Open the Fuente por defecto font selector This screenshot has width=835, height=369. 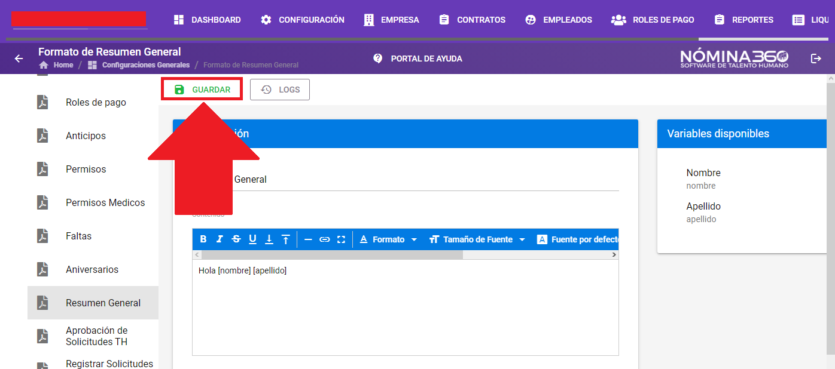point(577,239)
